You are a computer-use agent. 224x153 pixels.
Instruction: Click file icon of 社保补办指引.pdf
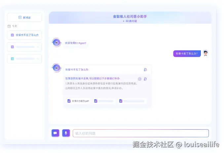[x=69, y=101]
